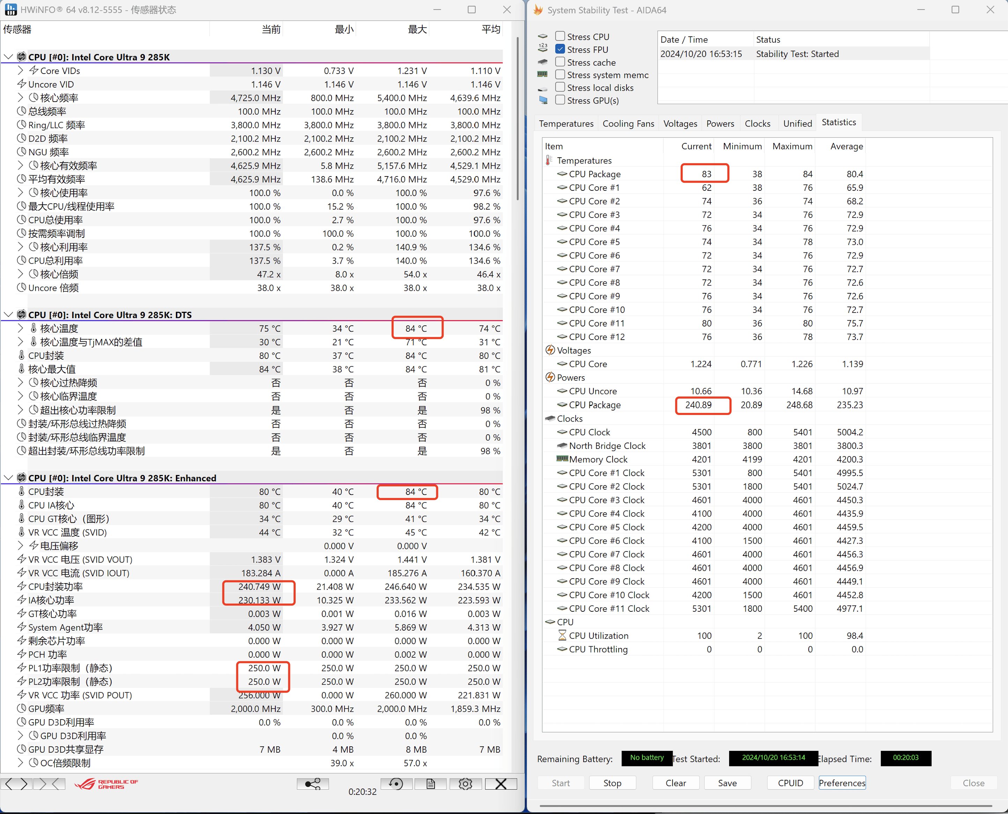The width and height of the screenshot is (1008, 814).
Task: Select the Stability Test: Started log entry
Action: click(x=794, y=53)
